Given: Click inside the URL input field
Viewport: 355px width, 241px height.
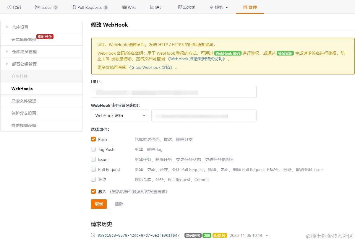Looking at the screenshot, I should [x=174, y=92].
